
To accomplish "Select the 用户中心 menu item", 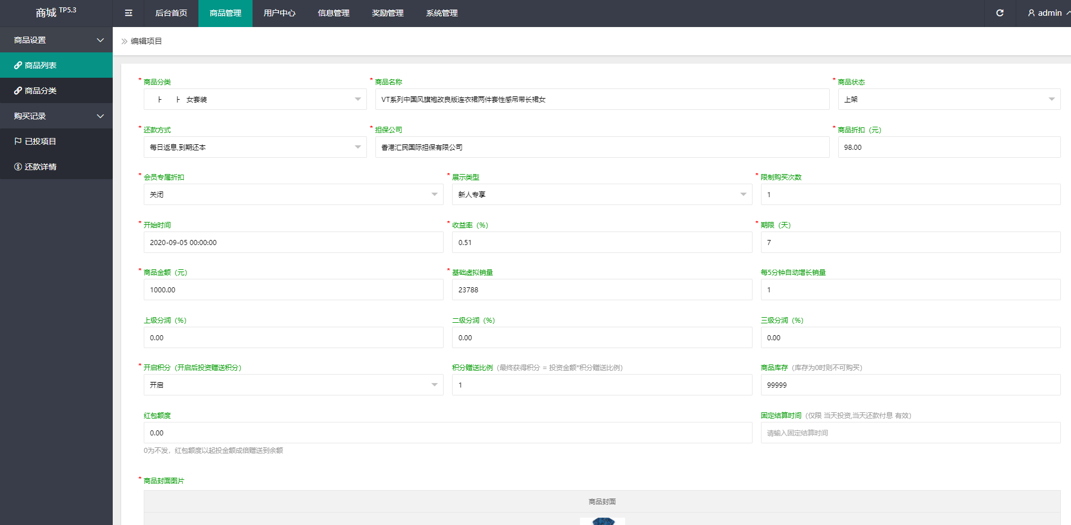I will pyautogui.click(x=279, y=13).
